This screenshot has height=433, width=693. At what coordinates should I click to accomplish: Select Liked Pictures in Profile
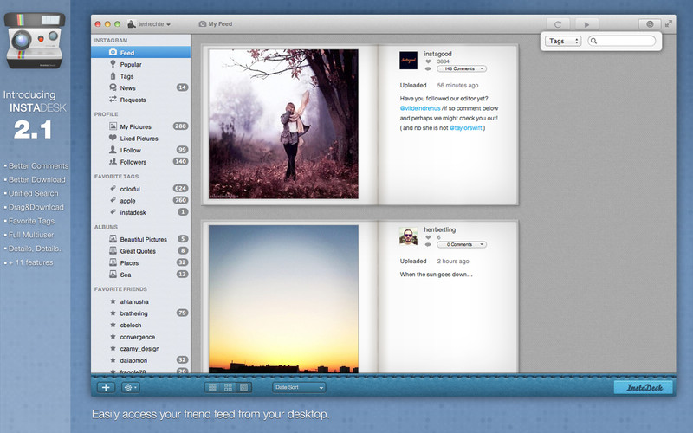[x=139, y=139]
